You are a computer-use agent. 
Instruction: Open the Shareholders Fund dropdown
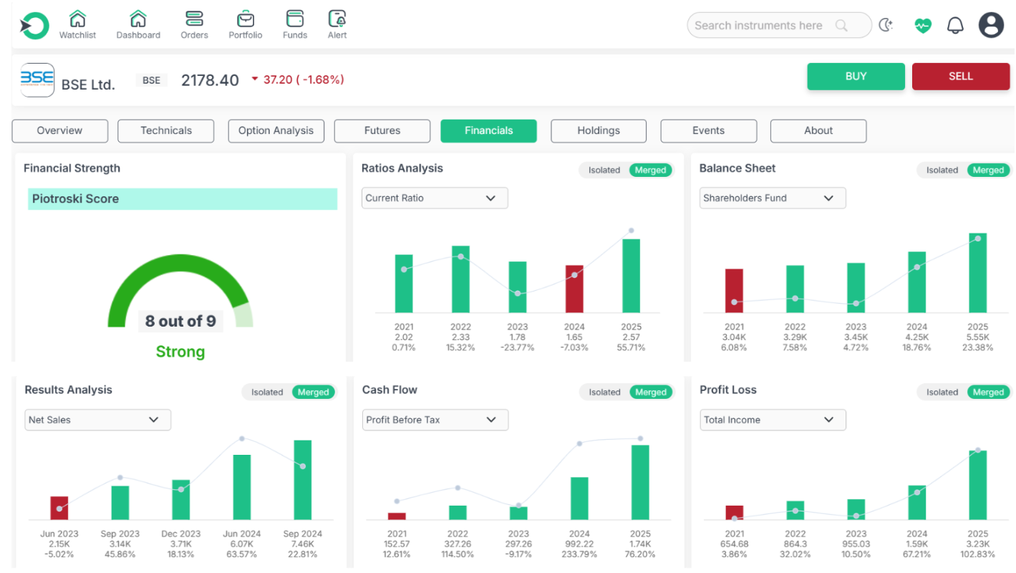773,198
